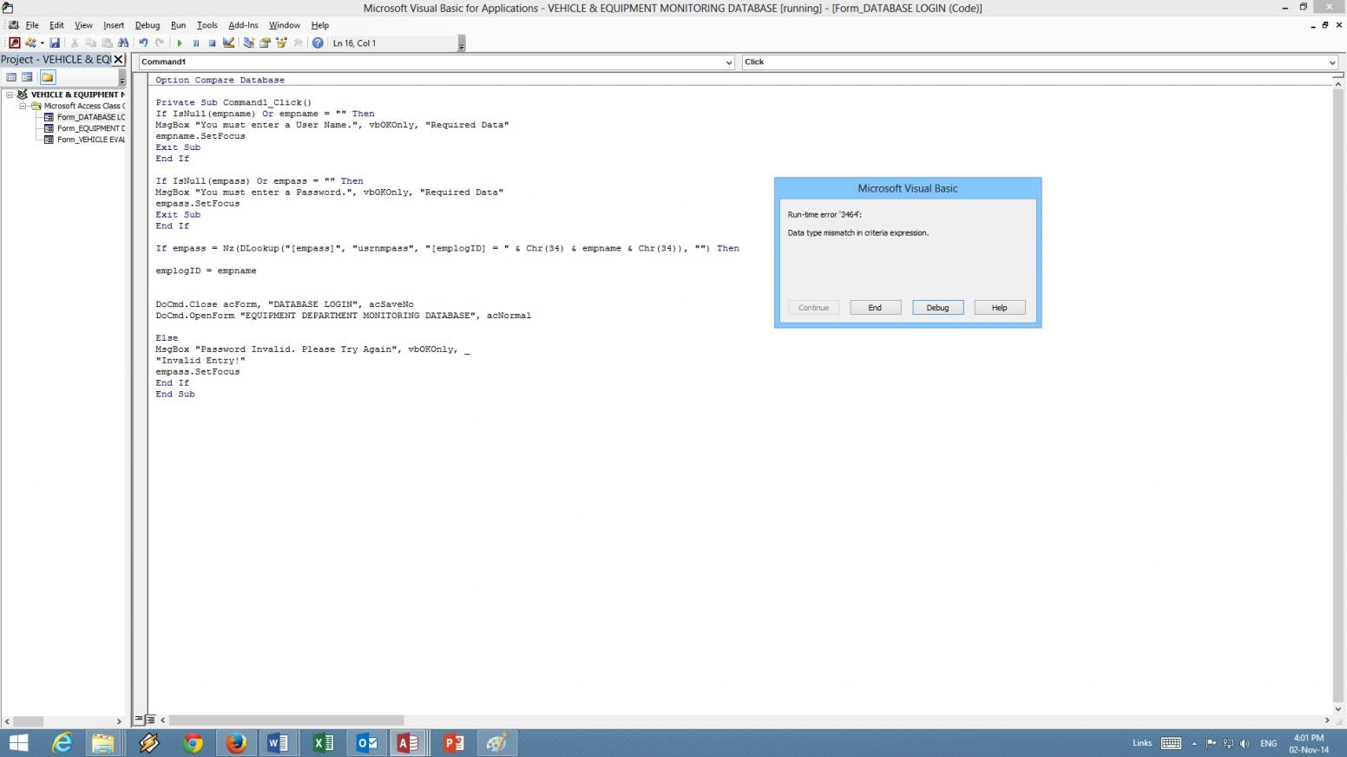The height and width of the screenshot is (757, 1347).
Task: Click the Break pause icon
Action: 196,42
